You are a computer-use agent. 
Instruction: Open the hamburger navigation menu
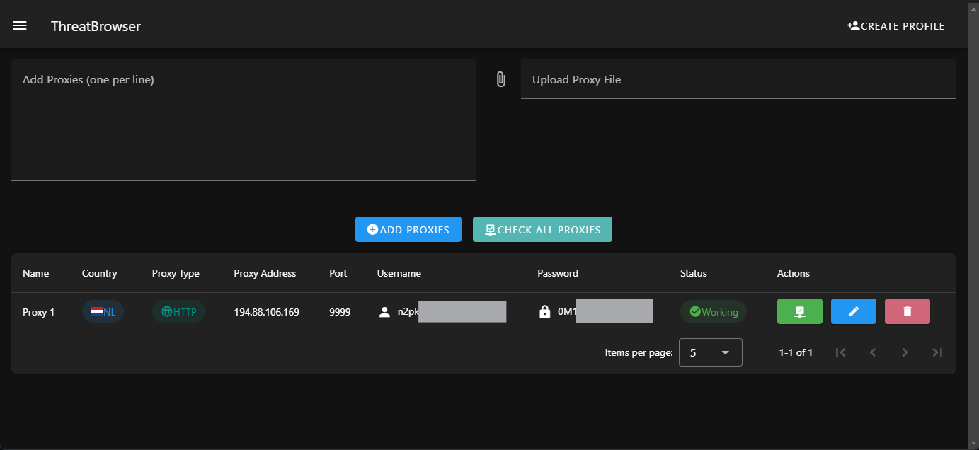[x=20, y=25]
